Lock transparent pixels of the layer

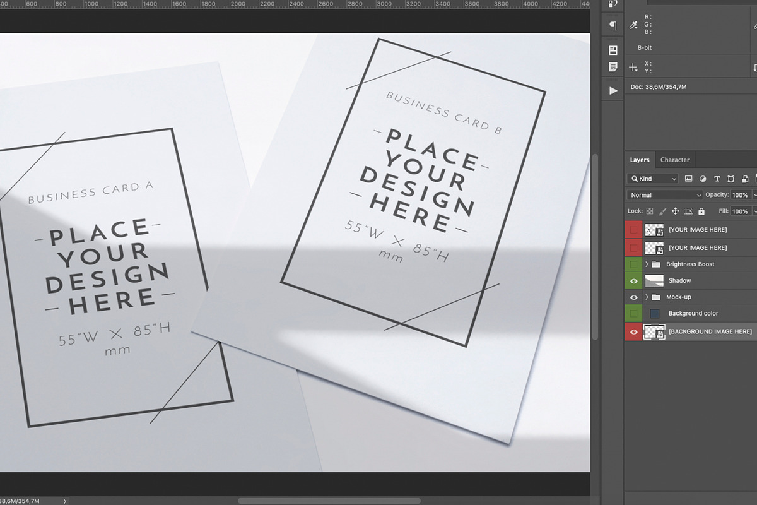[650, 211]
